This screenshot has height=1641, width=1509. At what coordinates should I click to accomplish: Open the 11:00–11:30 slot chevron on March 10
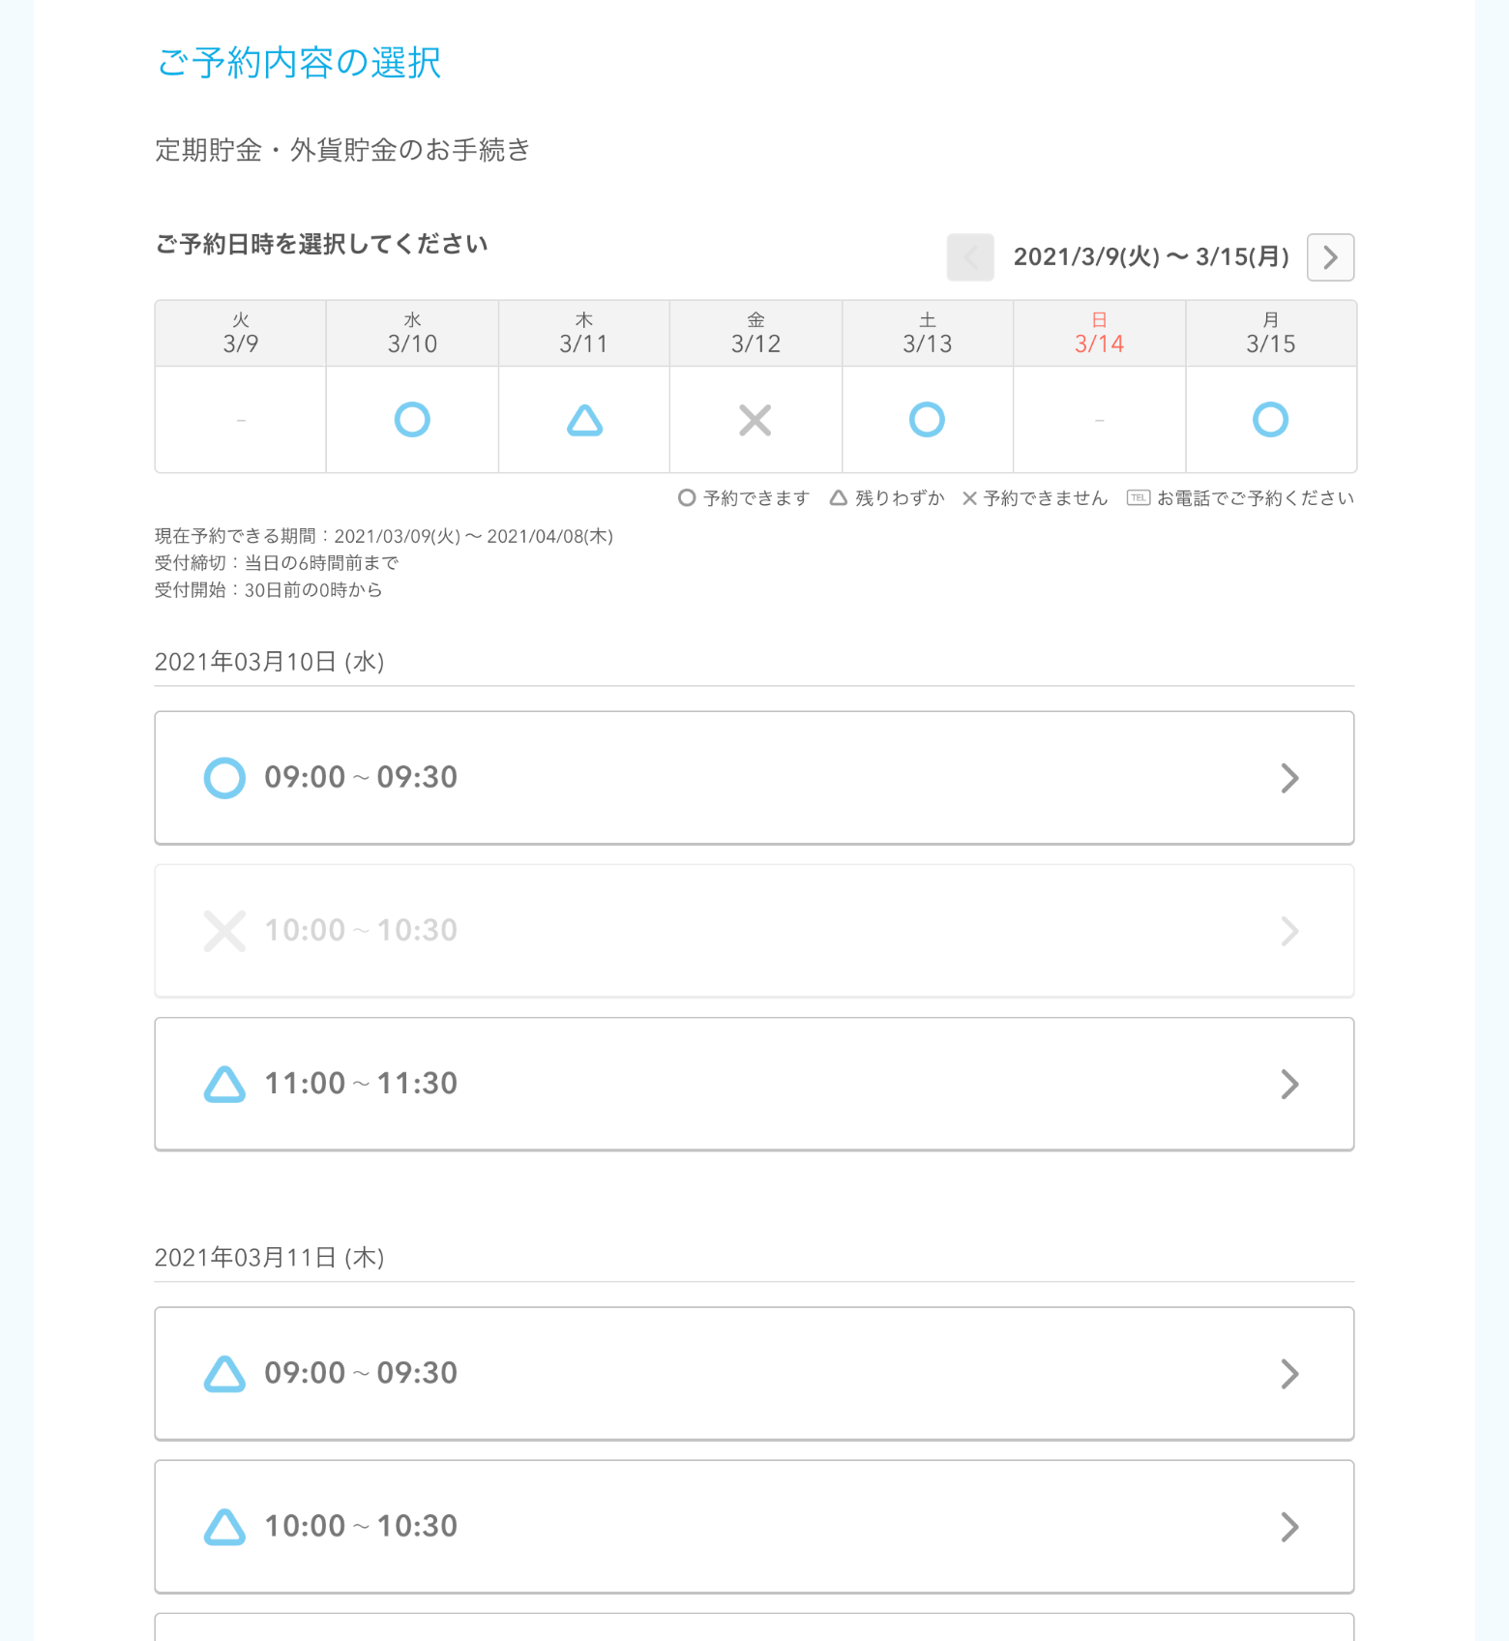pyautogui.click(x=1289, y=1084)
